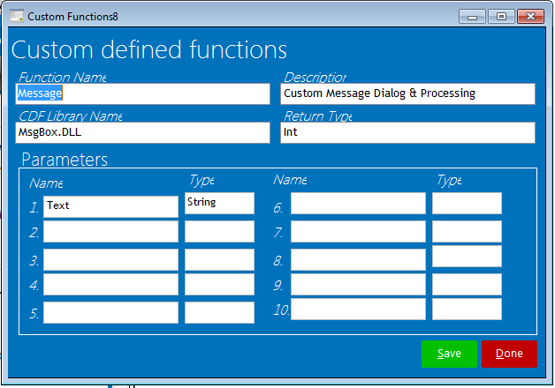Click the parameter 5 Name field
The width and height of the screenshot is (555, 388).
[110, 313]
